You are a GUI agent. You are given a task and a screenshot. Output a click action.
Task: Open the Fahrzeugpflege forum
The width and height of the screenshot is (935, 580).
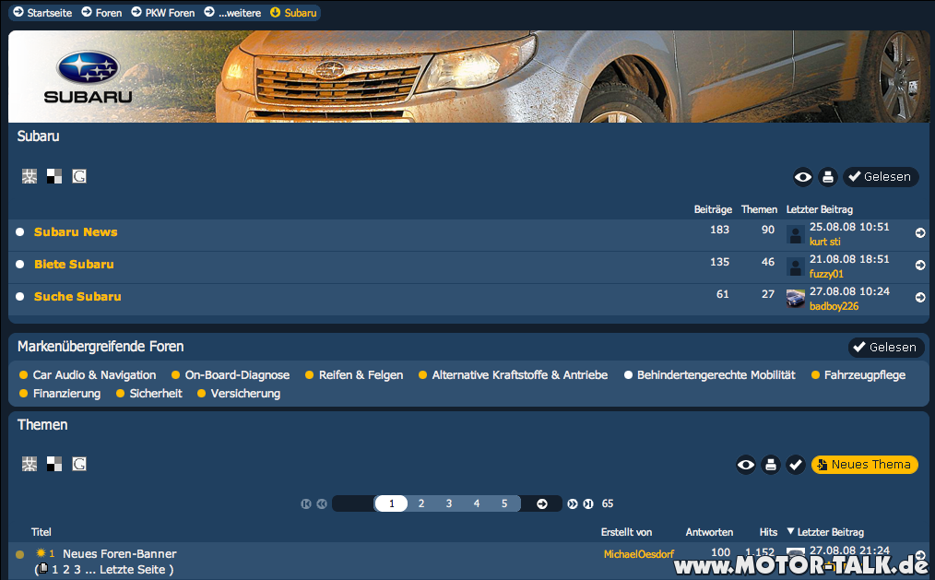point(865,375)
